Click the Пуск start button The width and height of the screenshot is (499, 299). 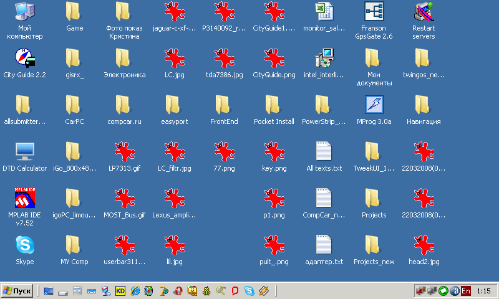click(x=17, y=291)
